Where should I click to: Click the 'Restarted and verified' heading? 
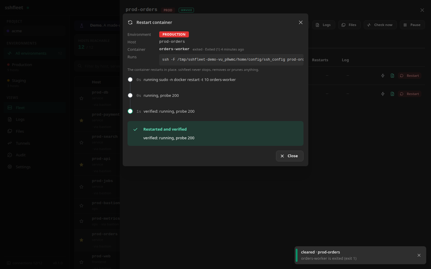165,129
